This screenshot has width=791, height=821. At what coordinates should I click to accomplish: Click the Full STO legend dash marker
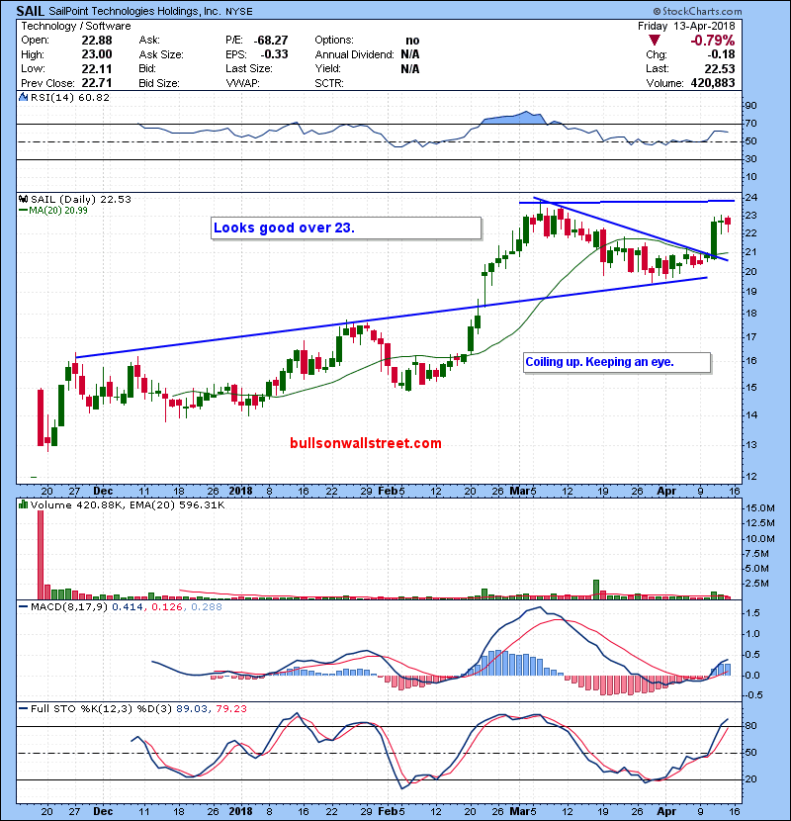(23, 708)
